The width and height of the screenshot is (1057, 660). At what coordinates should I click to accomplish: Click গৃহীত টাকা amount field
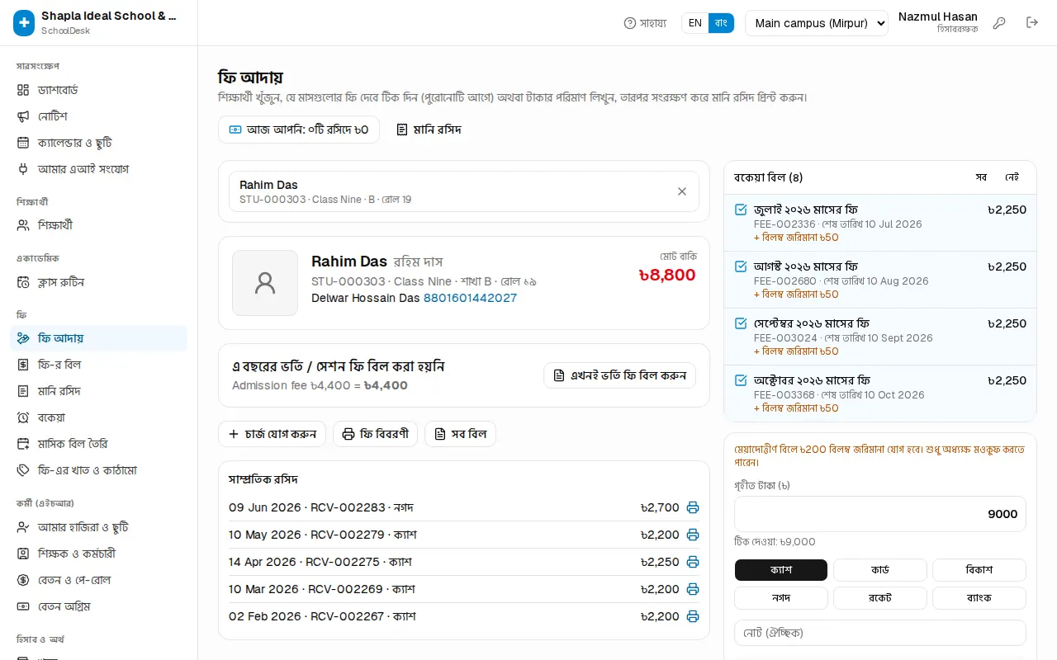[880, 514]
